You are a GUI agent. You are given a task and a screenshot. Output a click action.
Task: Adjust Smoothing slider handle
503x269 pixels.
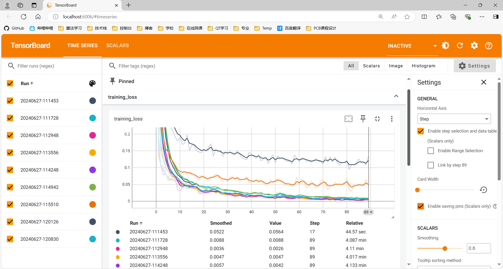coord(445,248)
